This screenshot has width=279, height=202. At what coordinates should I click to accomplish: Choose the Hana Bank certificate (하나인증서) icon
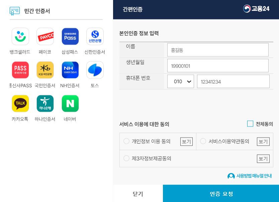tap(45, 103)
